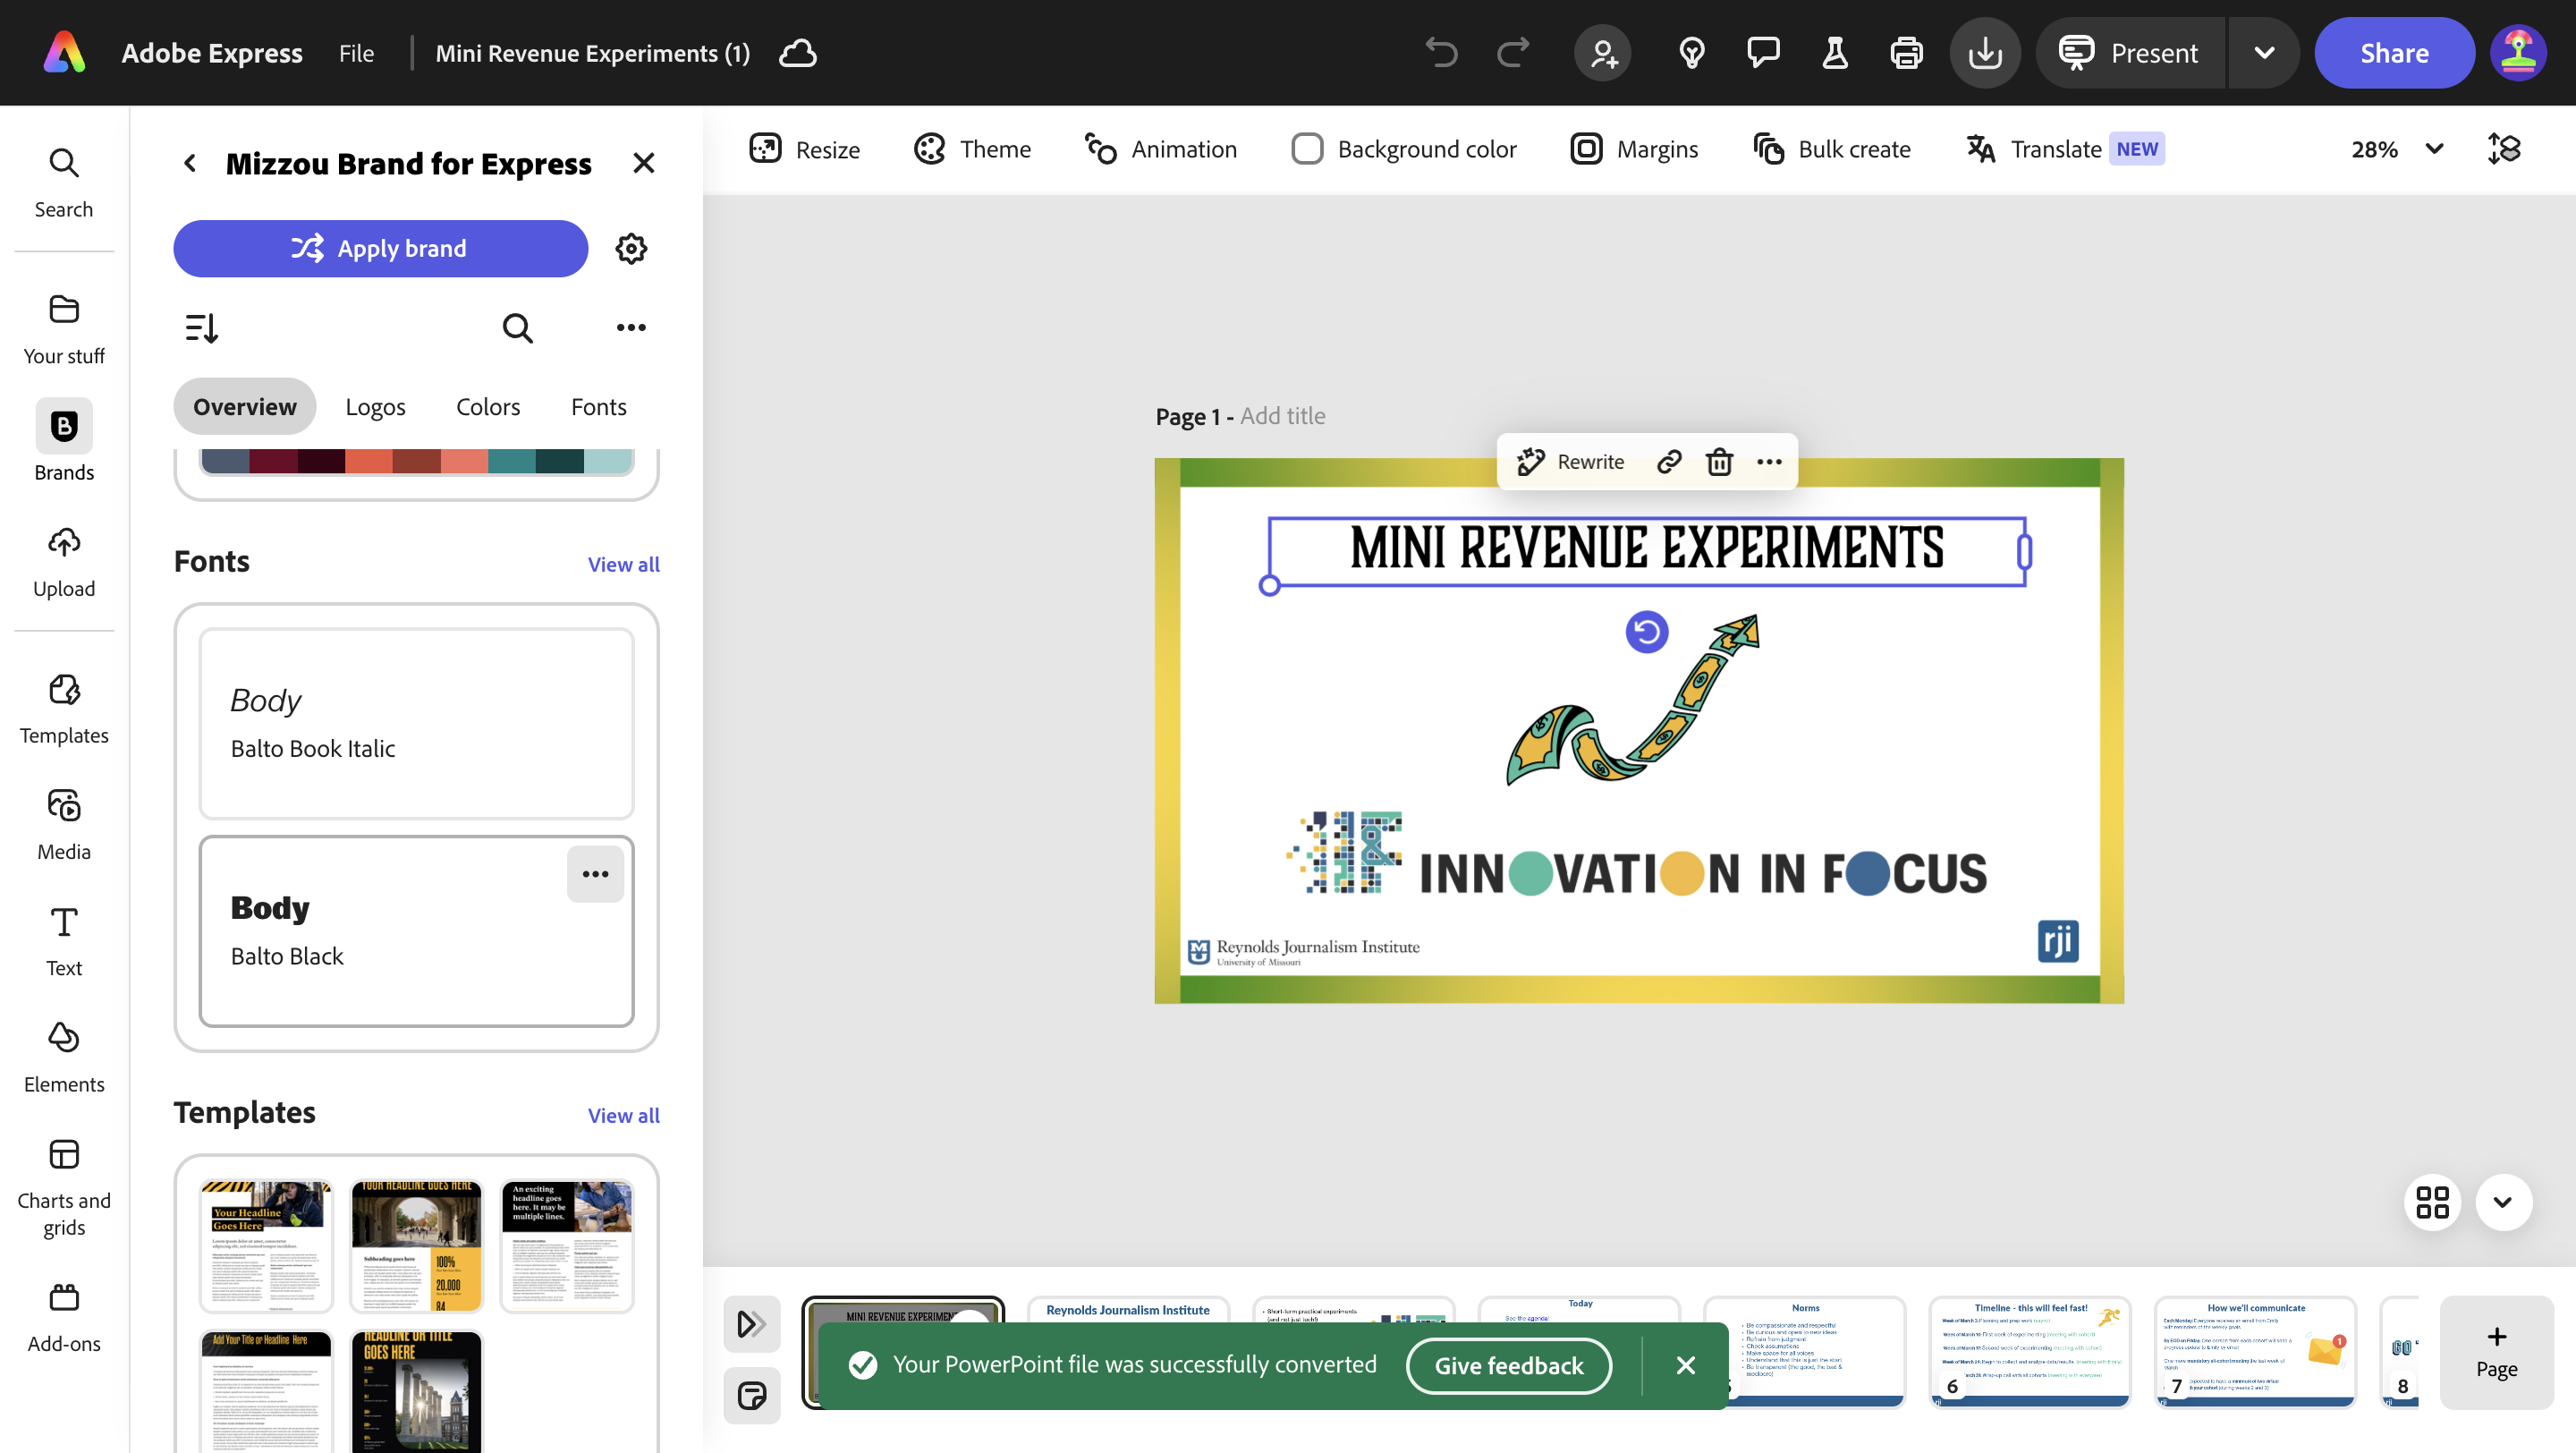The image size is (2576, 1453).
Task: Expand the zoom percentage dropdown
Action: tap(2434, 149)
